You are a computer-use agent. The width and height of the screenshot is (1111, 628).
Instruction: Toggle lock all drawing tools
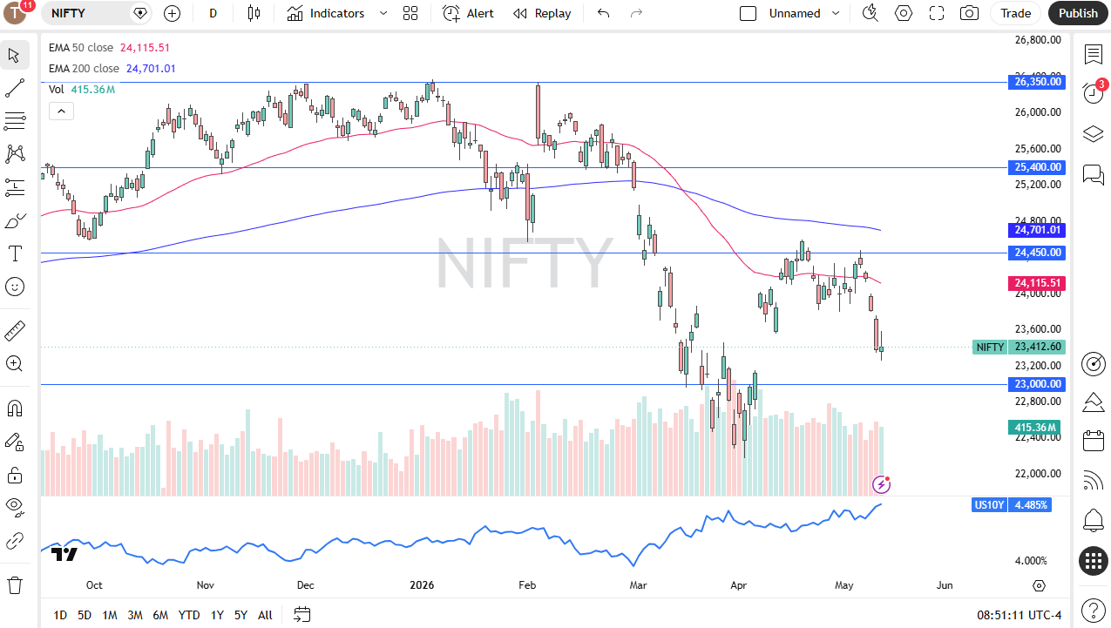point(15,475)
